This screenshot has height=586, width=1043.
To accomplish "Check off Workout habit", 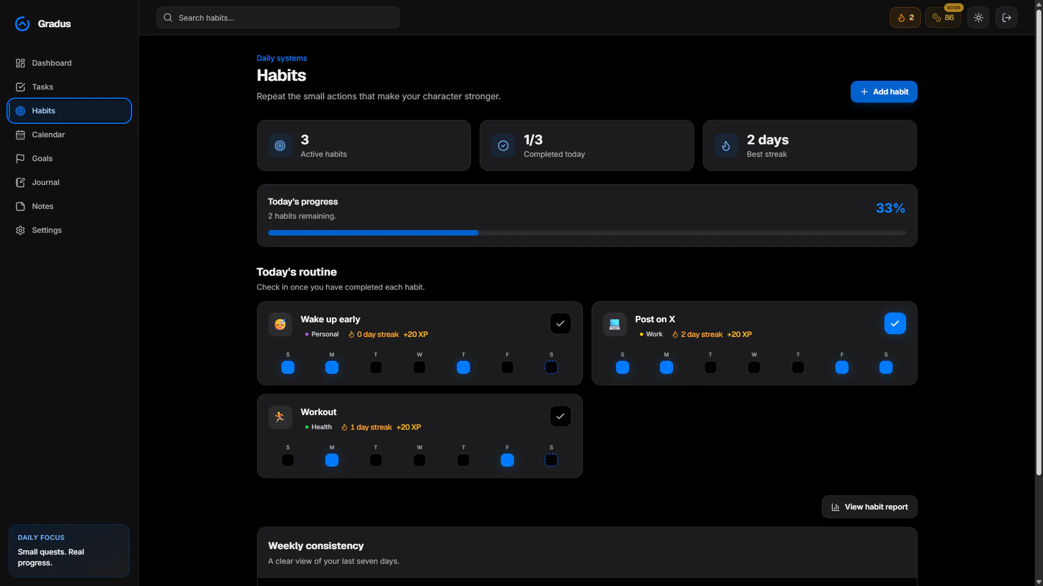I will pyautogui.click(x=560, y=416).
